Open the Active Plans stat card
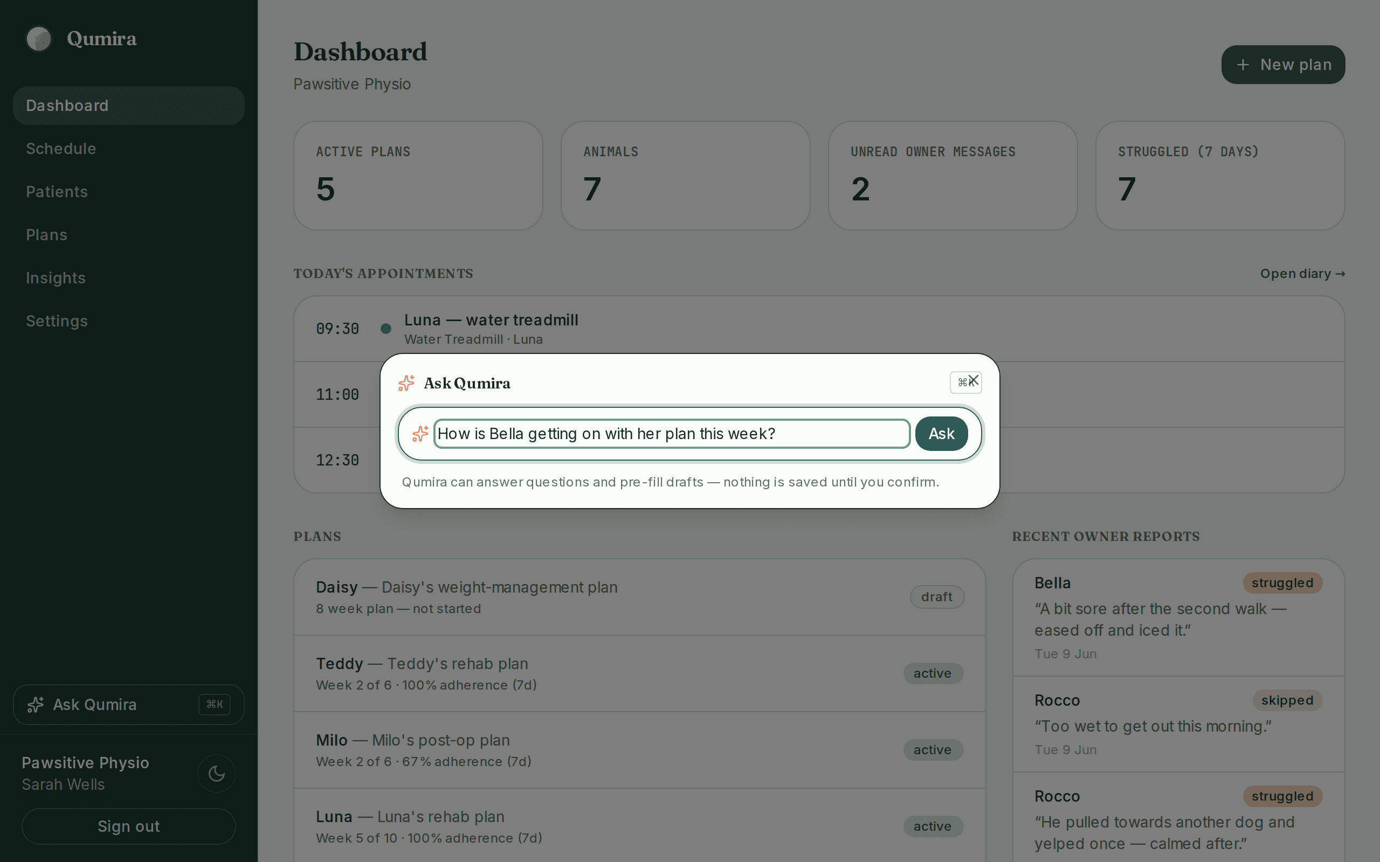Screen dimensions: 1380x862 418,176
